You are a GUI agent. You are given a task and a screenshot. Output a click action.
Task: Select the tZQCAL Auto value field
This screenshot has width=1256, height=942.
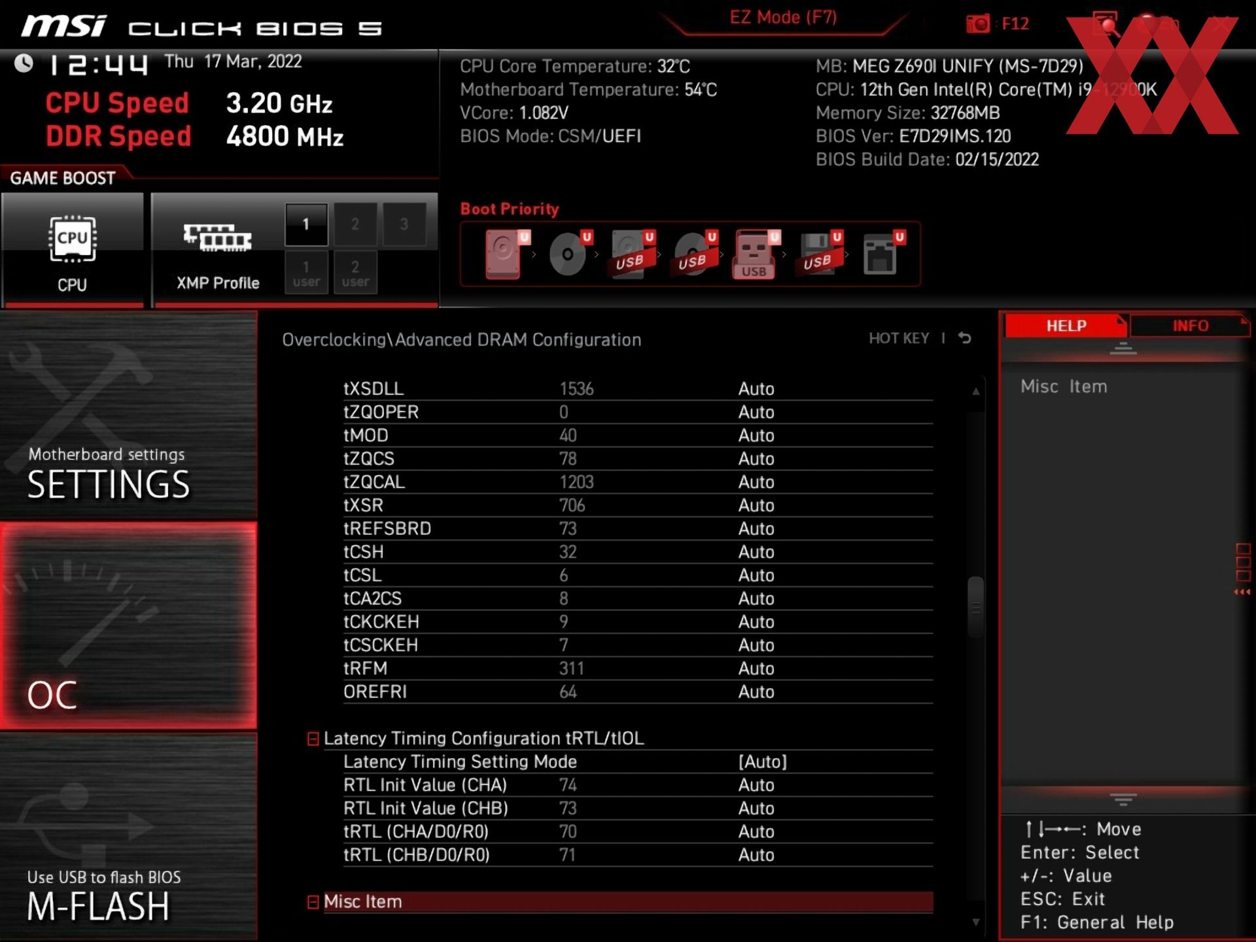pyautogui.click(x=756, y=482)
